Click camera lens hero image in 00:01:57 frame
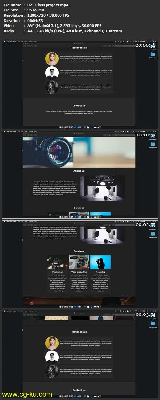The width and height of the screenshot is (160, 400). [x=79, y=152]
